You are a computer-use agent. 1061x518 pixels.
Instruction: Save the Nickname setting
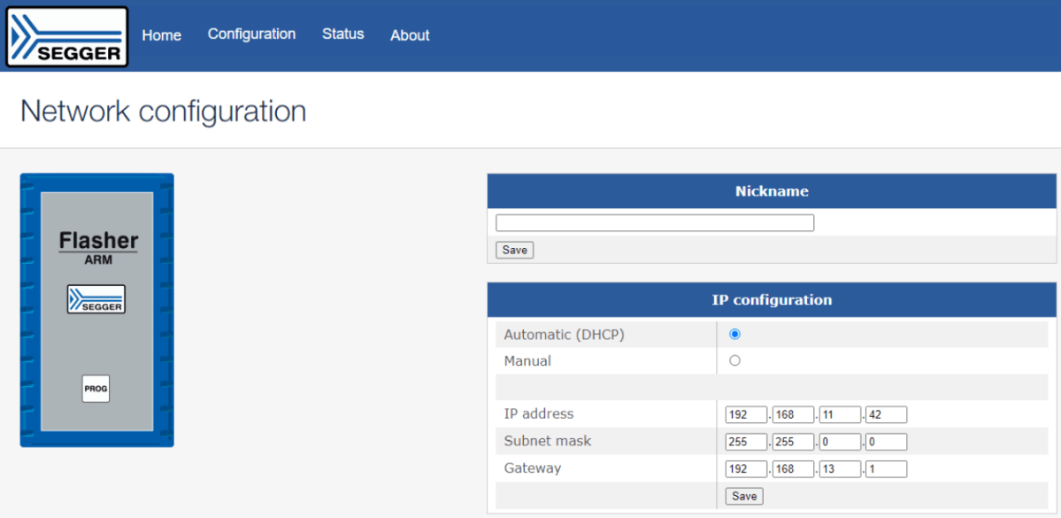pos(514,251)
